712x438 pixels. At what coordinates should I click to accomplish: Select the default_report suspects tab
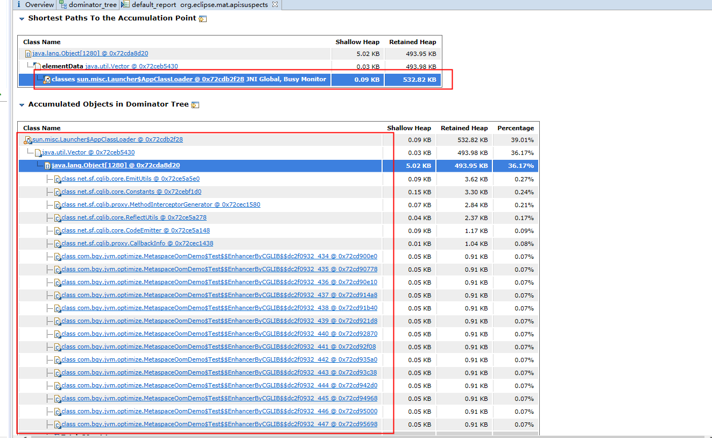199,5
